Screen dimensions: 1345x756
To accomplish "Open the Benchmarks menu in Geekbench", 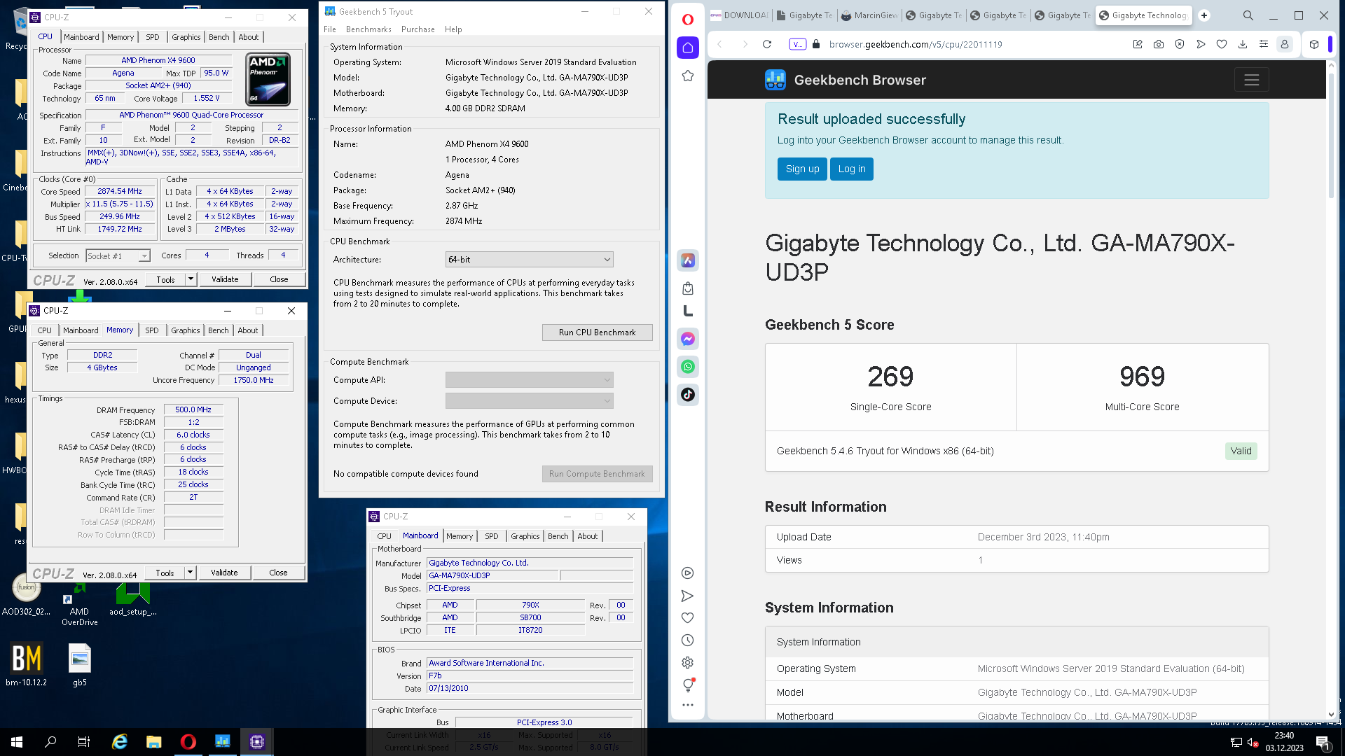I will click(x=368, y=29).
